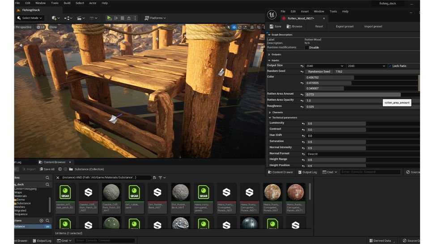Open the first Output Size 2048 dropdown
The width and height of the screenshot is (434, 244).
tap(325, 66)
